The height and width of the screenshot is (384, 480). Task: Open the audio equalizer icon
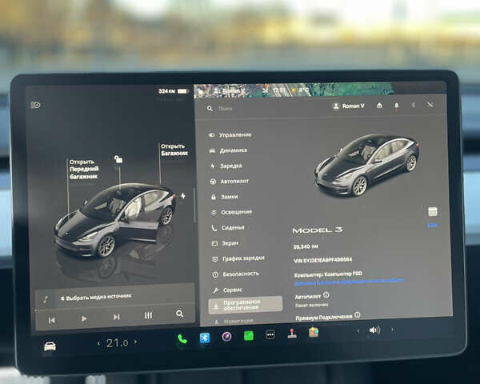148,315
